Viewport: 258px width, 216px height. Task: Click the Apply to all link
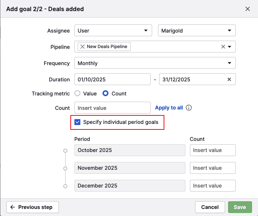click(x=169, y=108)
